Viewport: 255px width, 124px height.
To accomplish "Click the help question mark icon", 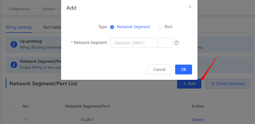I will click(176, 43).
